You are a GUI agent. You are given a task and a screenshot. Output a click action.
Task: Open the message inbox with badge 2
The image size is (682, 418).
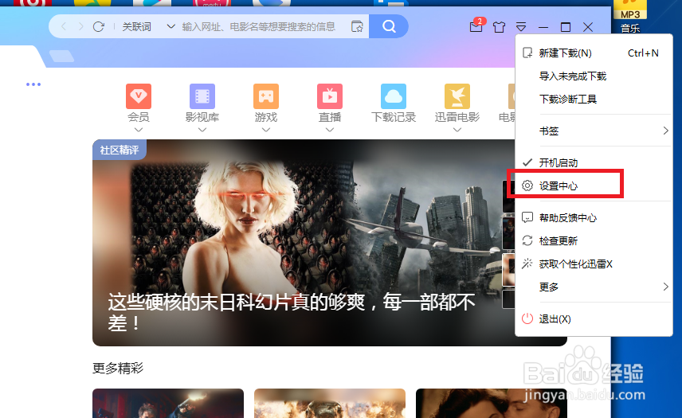(x=476, y=26)
